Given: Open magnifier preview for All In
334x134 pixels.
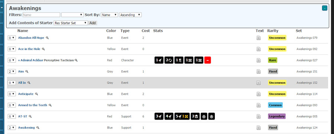Looking at the screenshot, I should point(29,83).
